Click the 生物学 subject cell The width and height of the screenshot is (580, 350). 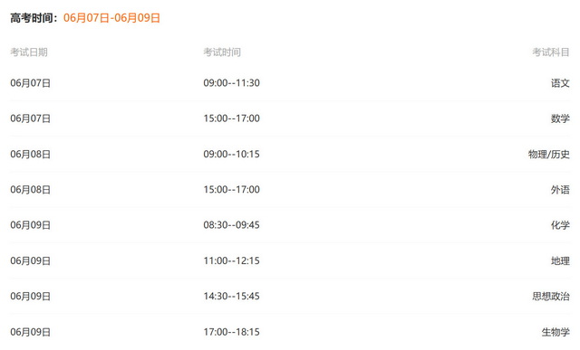click(556, 332)
